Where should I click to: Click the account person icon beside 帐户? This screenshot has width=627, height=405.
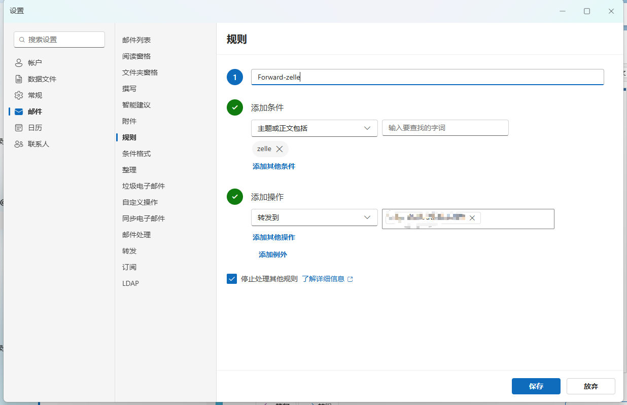click(x=19, y=63)
